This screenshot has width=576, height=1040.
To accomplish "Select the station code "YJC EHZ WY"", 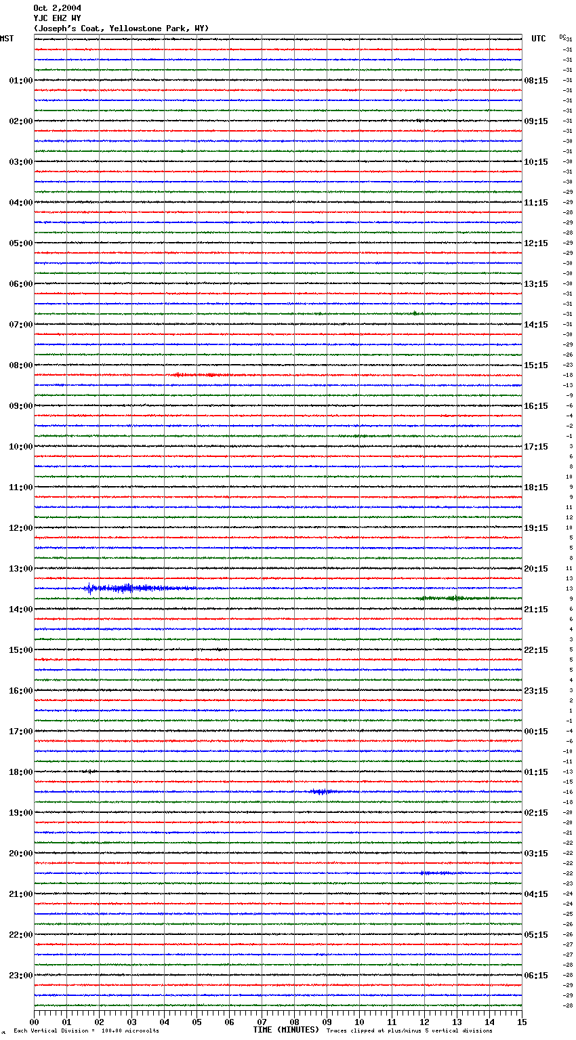I will tap(57, 18).
